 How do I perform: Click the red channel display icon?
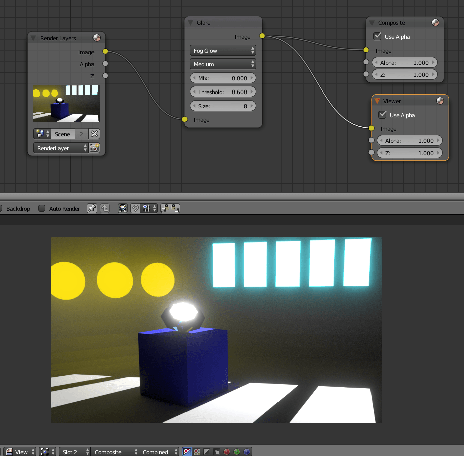pyautogui.click(x=227, y=452)
